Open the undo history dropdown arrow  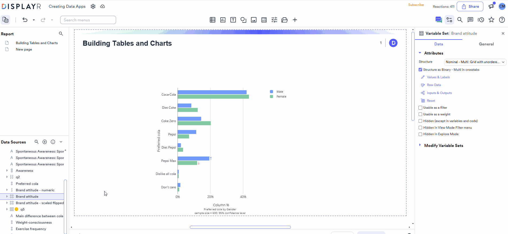point(34,20)
